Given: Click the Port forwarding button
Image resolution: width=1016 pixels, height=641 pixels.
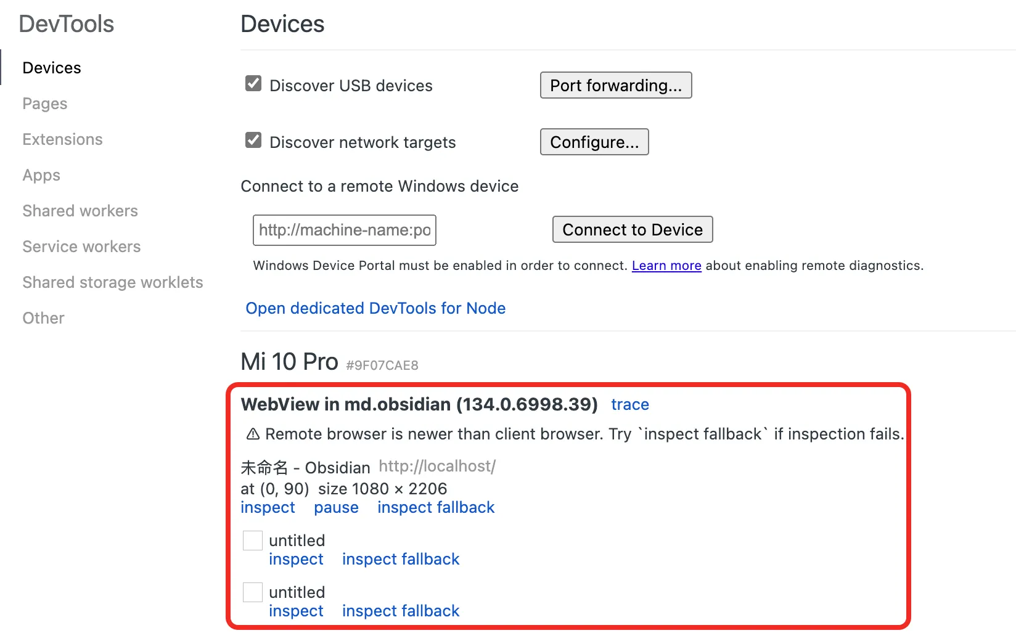Looking at the screenshot, I should [x=615, y=85].
